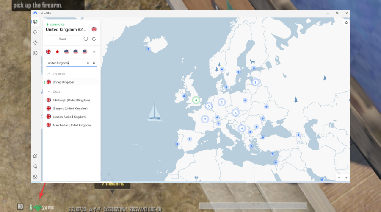Click the Ireland server dot
Viewport: 381px width, 212px height.
[184, 96]
